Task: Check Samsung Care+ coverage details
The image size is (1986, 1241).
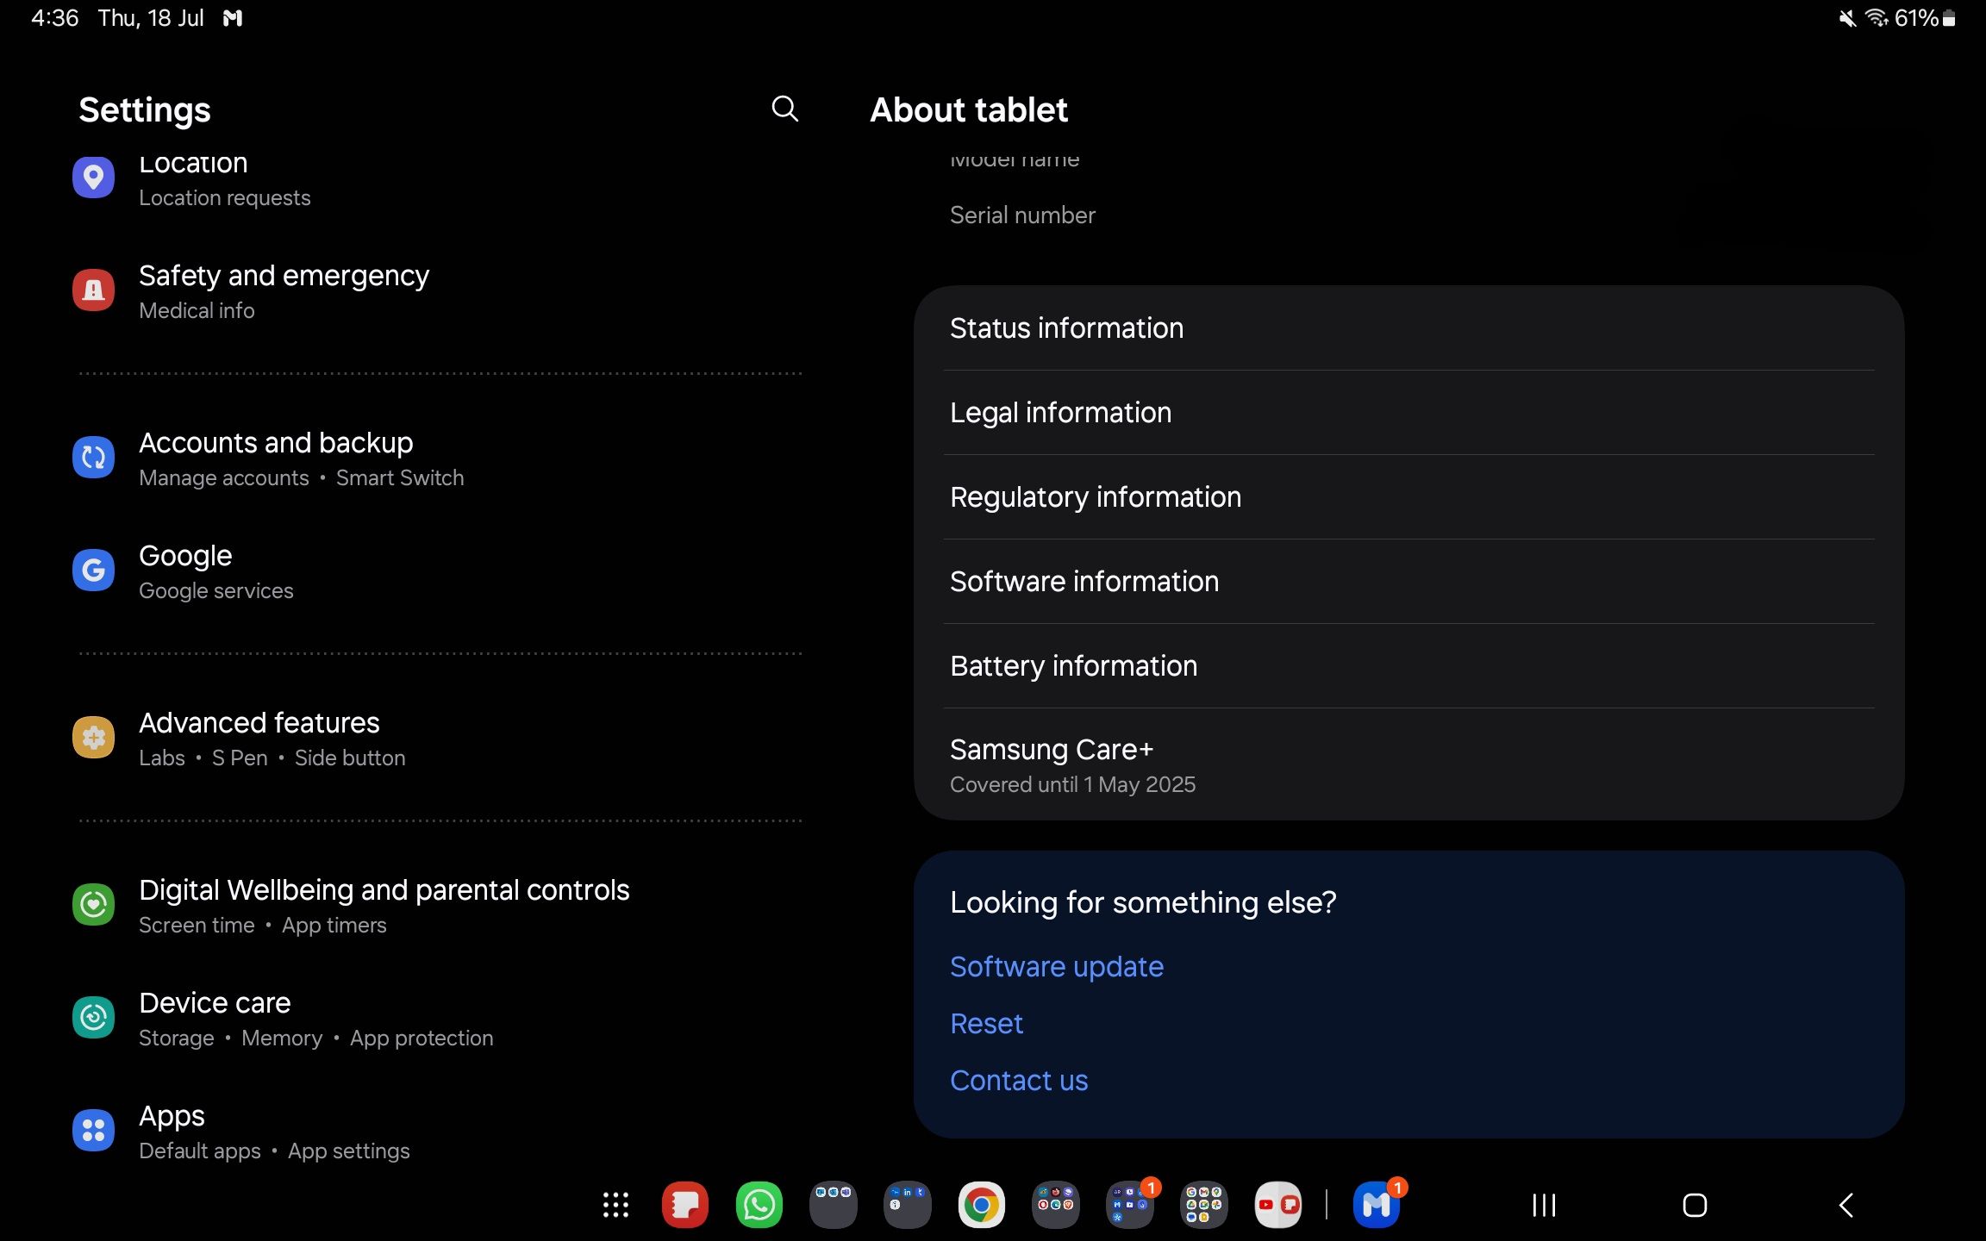Action: [x=1072, y=764]
